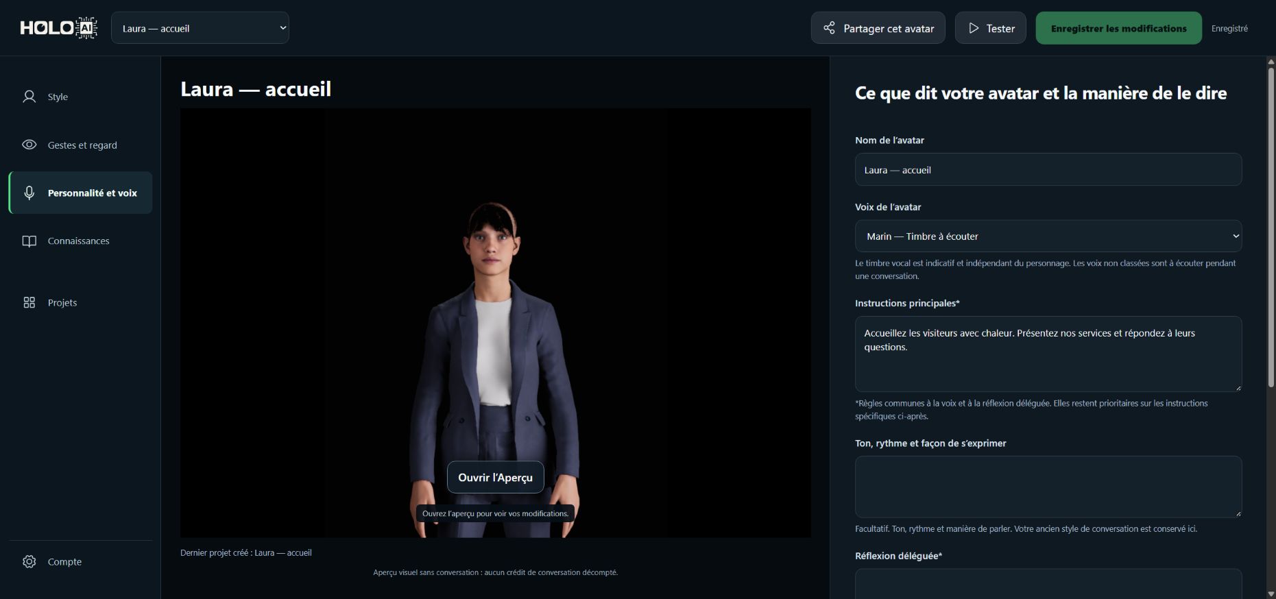Focus the Nom de l'avatar field

click(1048, 169)
